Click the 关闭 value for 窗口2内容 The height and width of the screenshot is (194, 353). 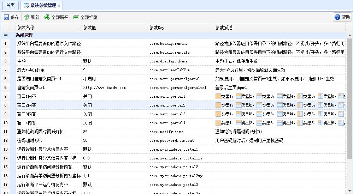[x=115, y=105]
